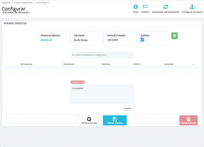Screen dimensions: 204x147
Task: Edit albarán number with pencil icon
Action: pos(51,40)
